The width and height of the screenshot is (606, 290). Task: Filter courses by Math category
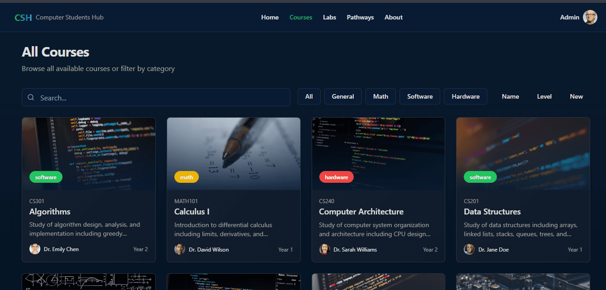click(x=380, y=96)
